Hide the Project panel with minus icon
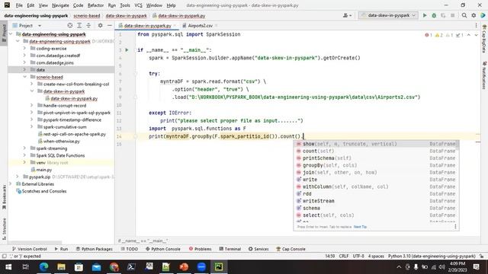Image resolution: width=488 pixels, height=274 pixels. [x=109, y=25]
